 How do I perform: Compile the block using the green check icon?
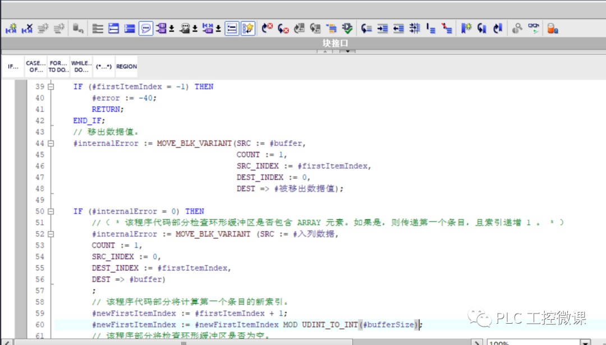pyautogui.click(x=347, y=28)
